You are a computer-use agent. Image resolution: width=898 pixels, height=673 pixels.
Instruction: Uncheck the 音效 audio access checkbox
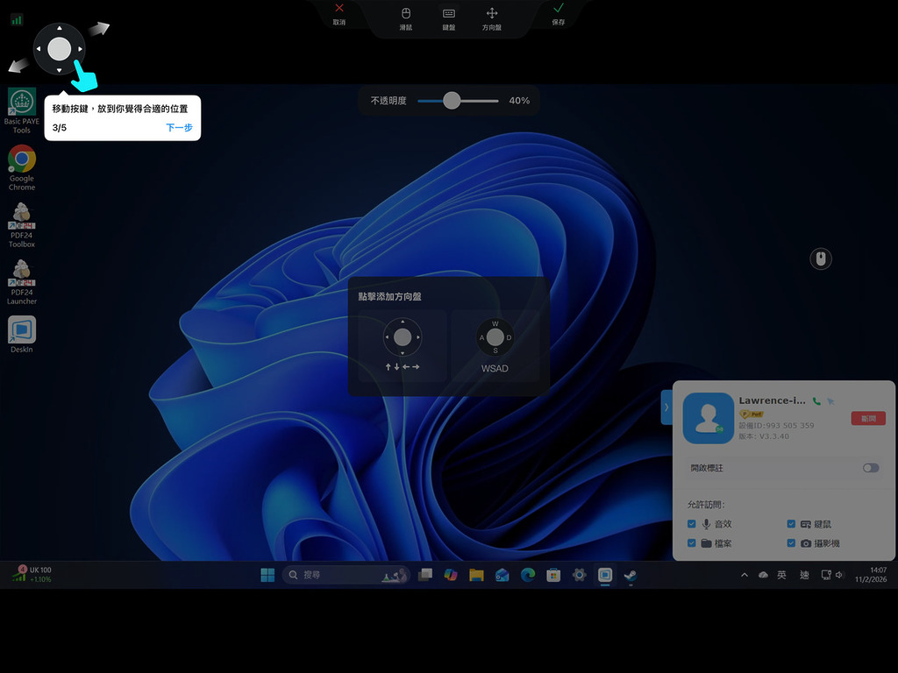(692, 524)
